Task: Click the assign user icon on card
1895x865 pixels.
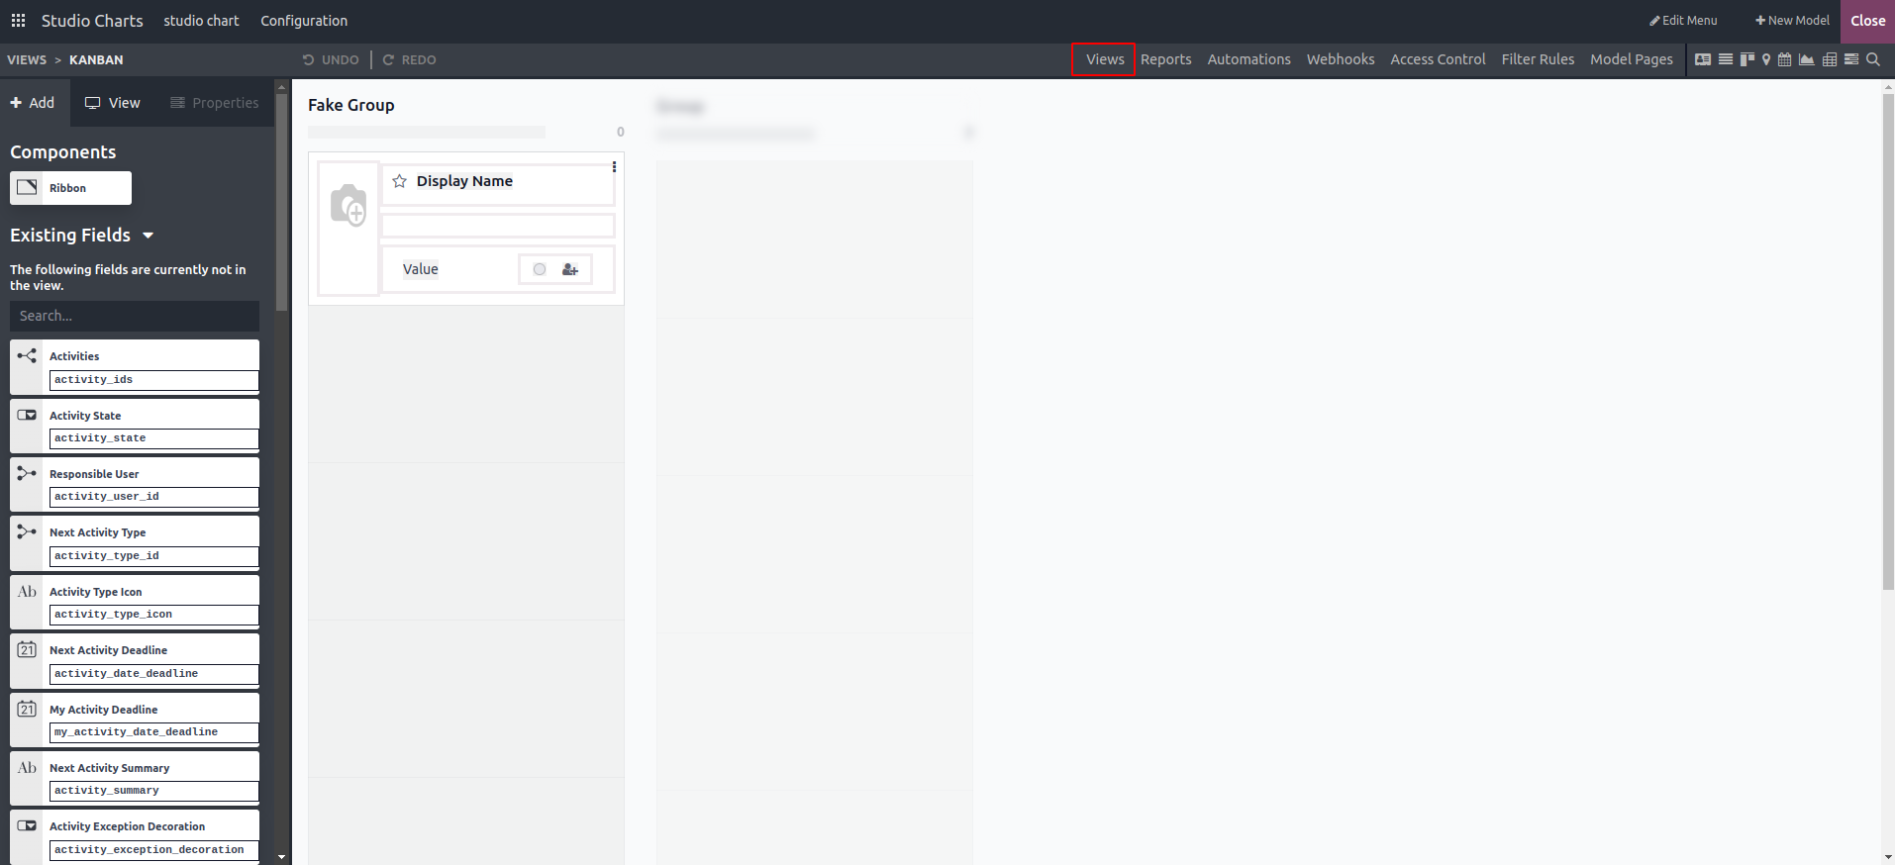Action: 570,269
